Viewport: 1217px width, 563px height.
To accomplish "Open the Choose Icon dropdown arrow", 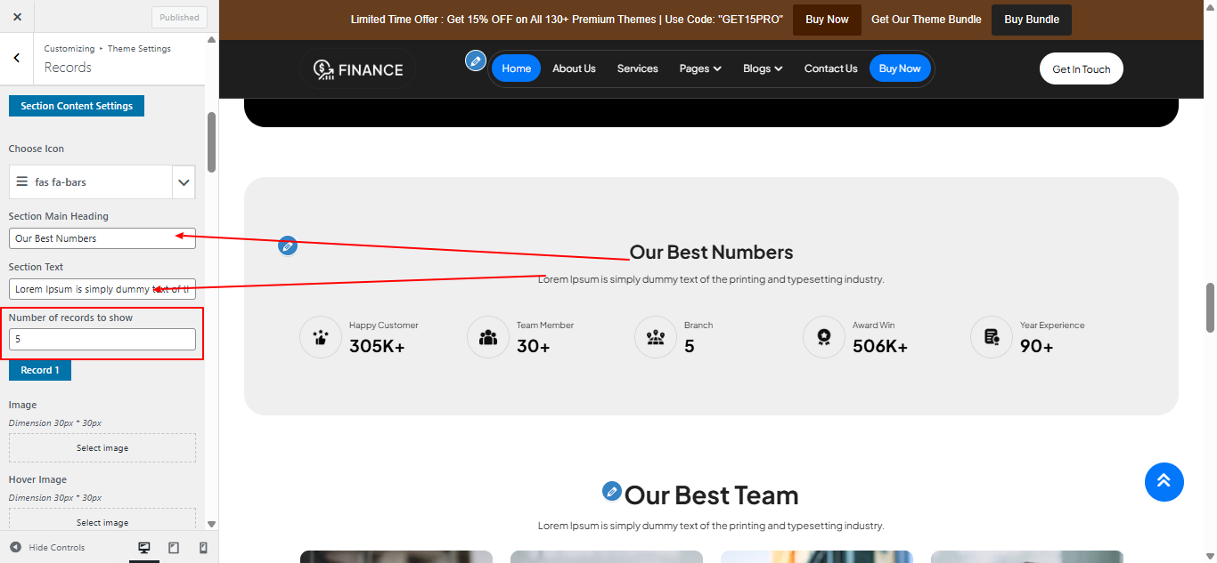I will 184,182.
